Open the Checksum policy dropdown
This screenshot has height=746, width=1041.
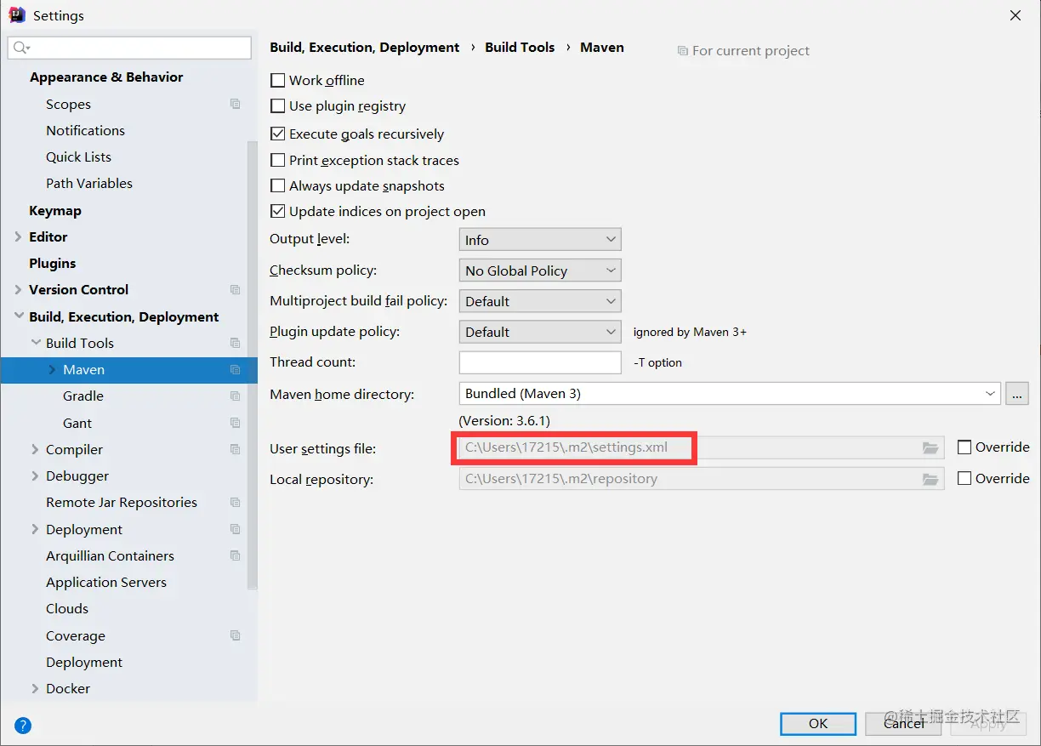pos(540,270)
